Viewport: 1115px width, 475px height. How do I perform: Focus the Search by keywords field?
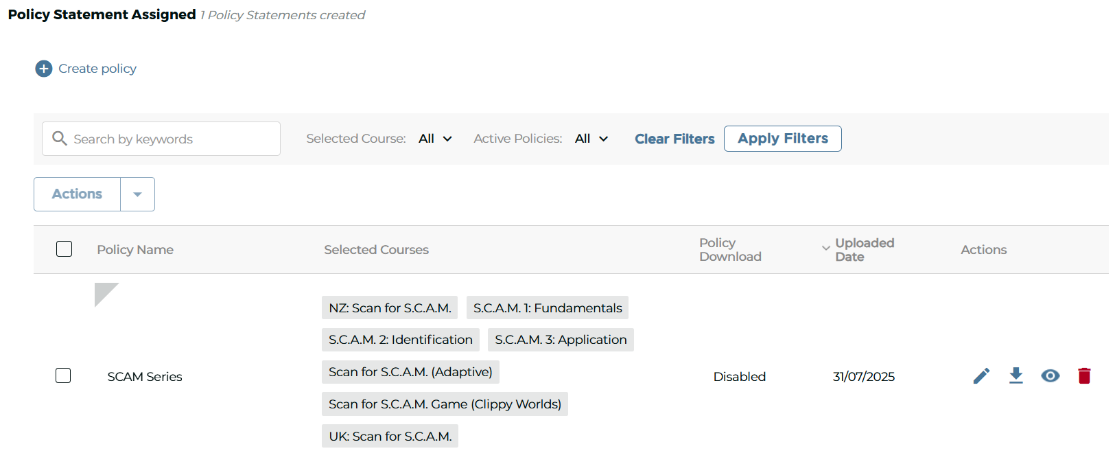172,139
